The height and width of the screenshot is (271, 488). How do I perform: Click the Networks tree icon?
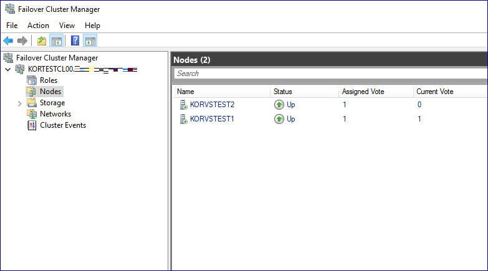[32, 114]
